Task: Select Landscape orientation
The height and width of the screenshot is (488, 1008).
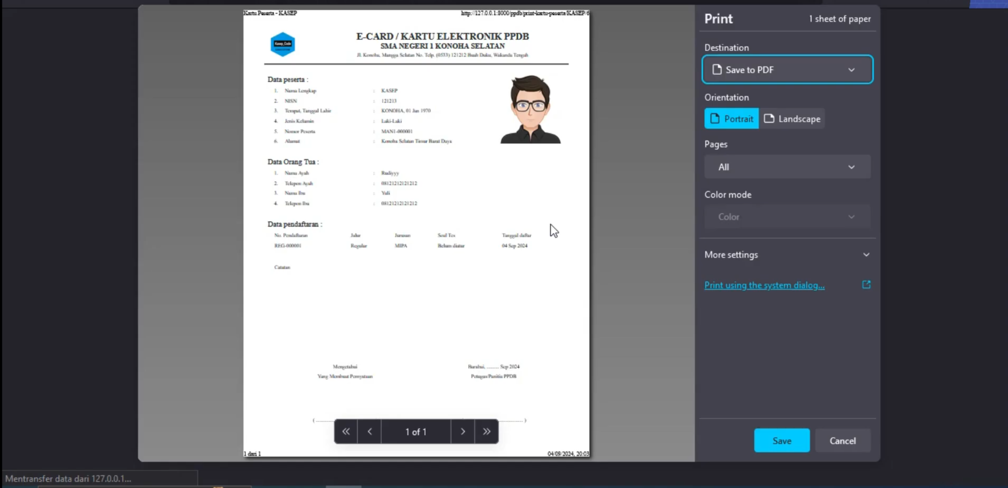Action: tap(792, 119)
